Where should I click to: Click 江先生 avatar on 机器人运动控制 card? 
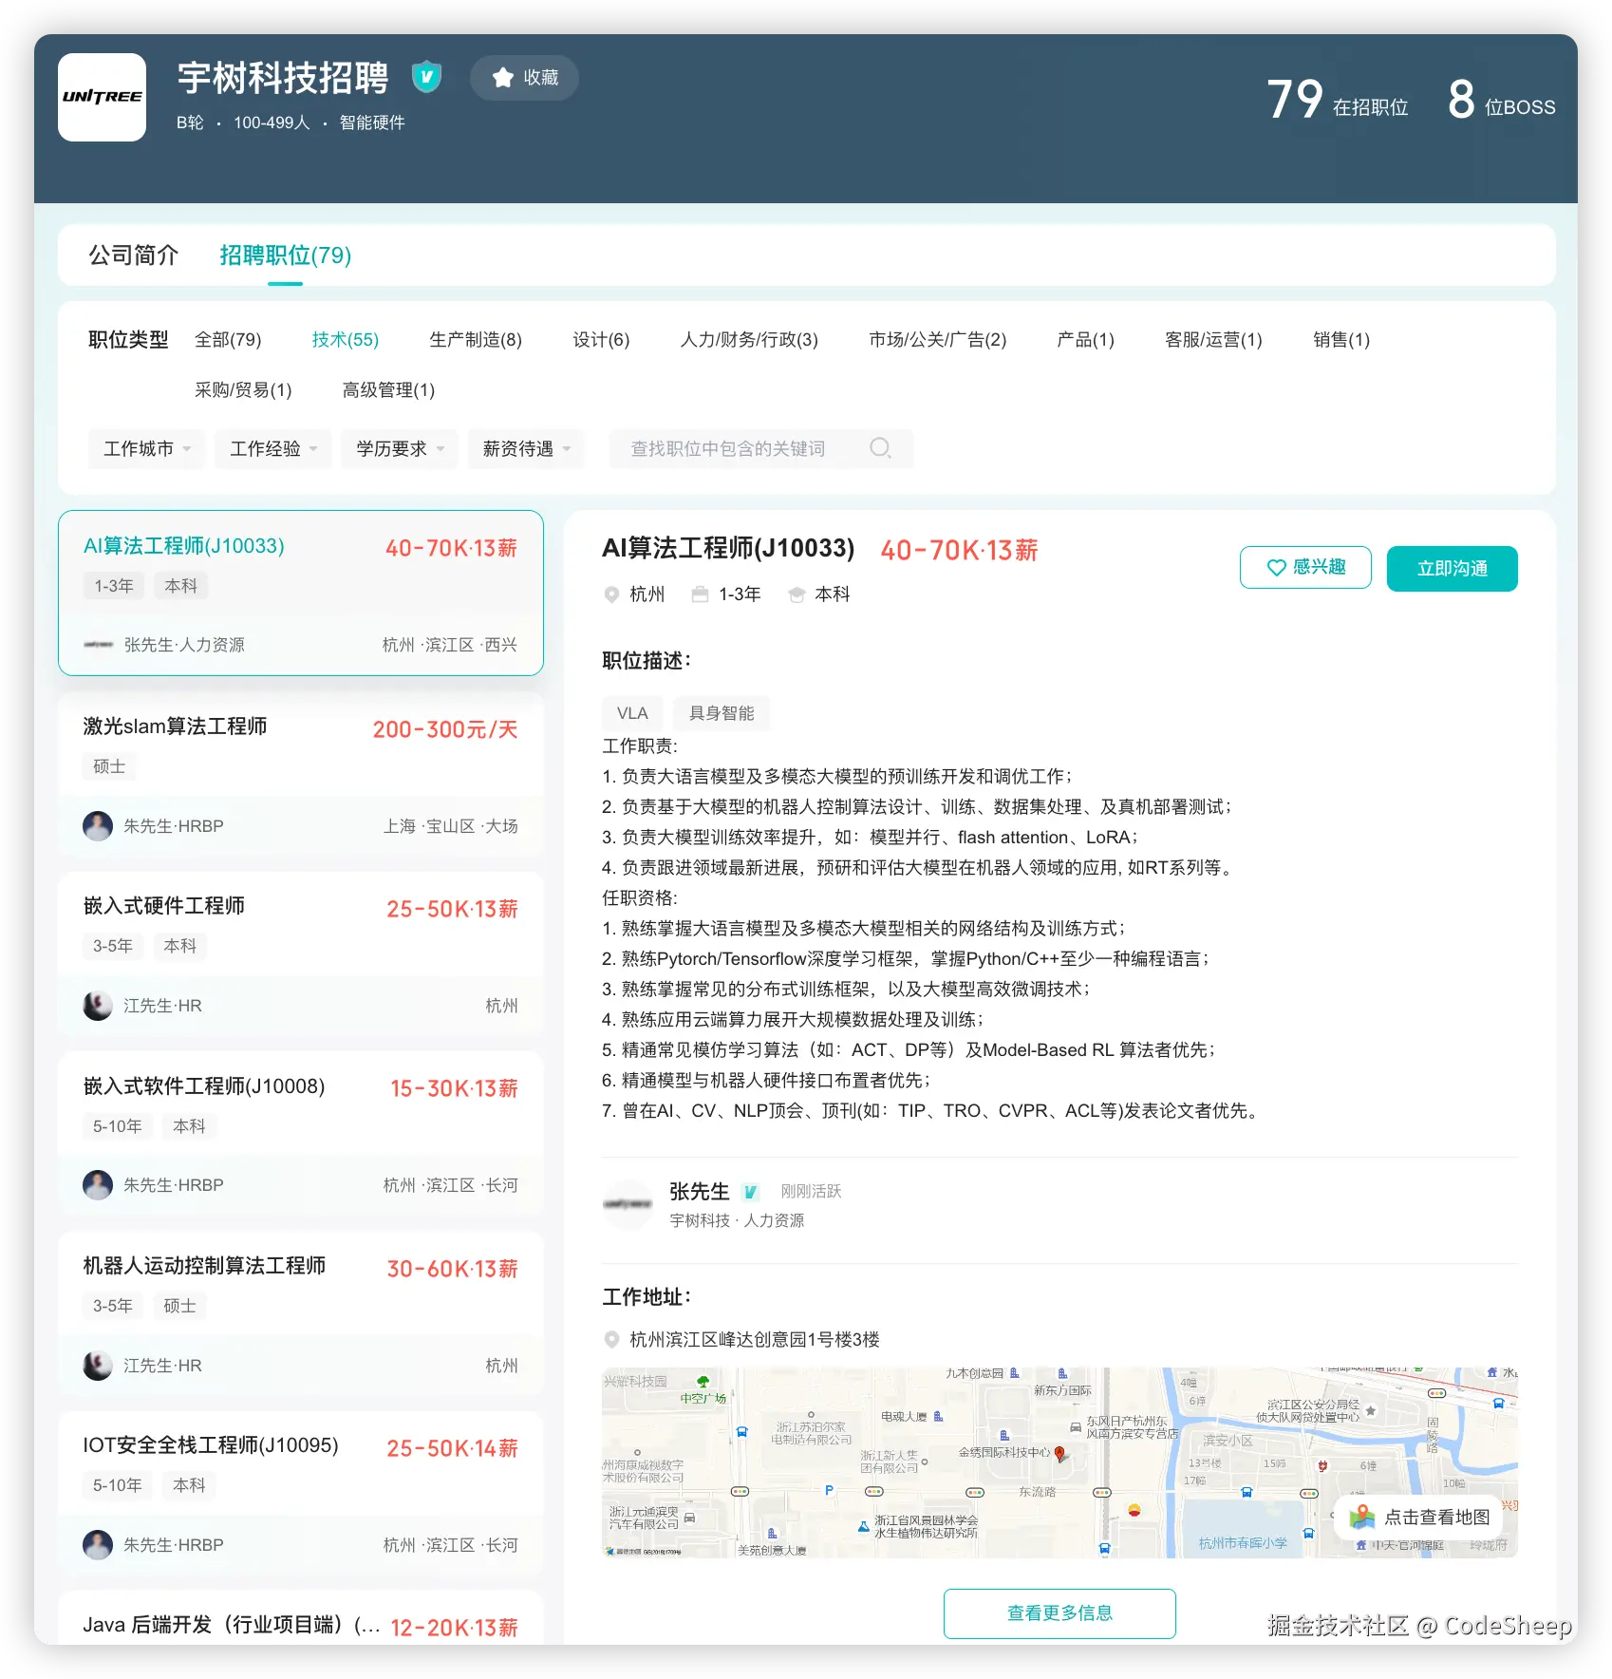click(x=98, y=1366)
